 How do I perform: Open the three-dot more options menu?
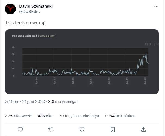[x=156, y=6]
